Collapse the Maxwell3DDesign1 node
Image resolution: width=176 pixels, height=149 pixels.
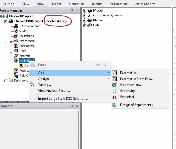5,21
